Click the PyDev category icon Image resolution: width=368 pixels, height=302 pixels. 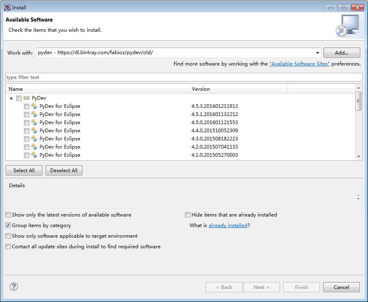pos(26,98)
